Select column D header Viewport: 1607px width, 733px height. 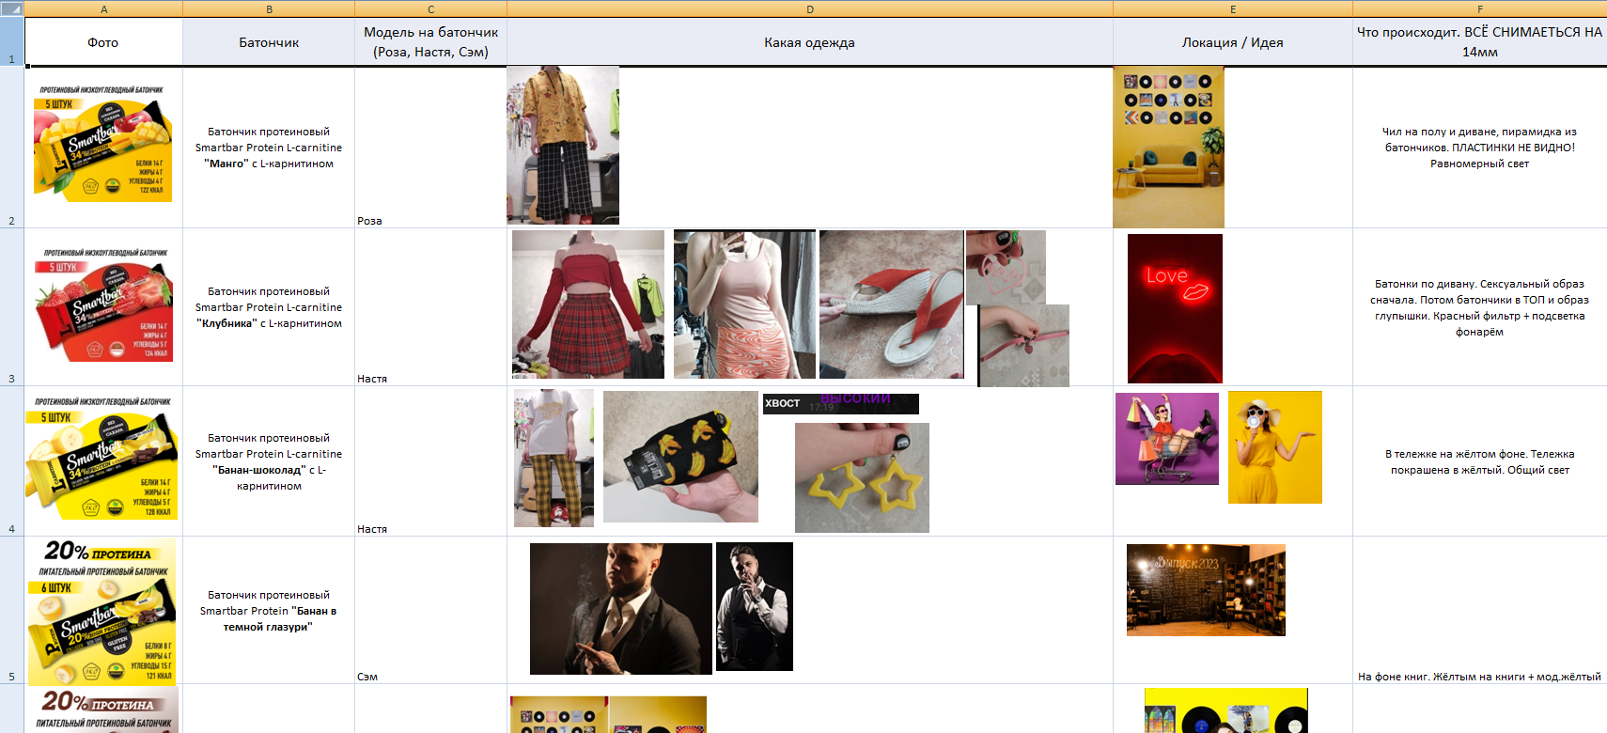click(809, 8)
